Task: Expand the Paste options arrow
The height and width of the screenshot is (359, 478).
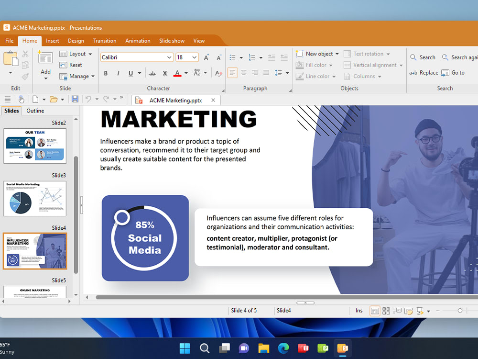Action: [x=11, y=73]
